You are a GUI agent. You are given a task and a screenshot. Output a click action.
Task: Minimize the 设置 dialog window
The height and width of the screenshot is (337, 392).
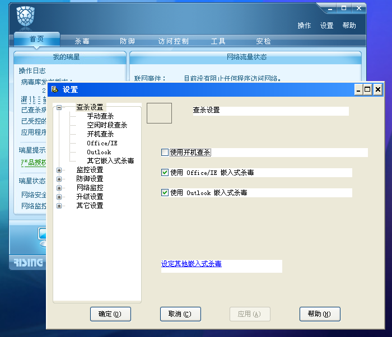pos(358,89)
